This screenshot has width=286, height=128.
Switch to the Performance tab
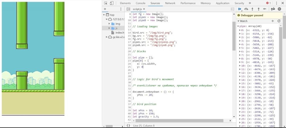[x=188, y=3]
